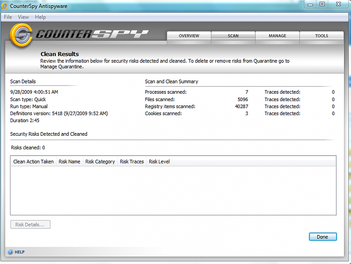Screen dimensions: 351x264
Task: Click the 'Duration 2:45' text
Action: pyautogui.click(x=25, y=120)
